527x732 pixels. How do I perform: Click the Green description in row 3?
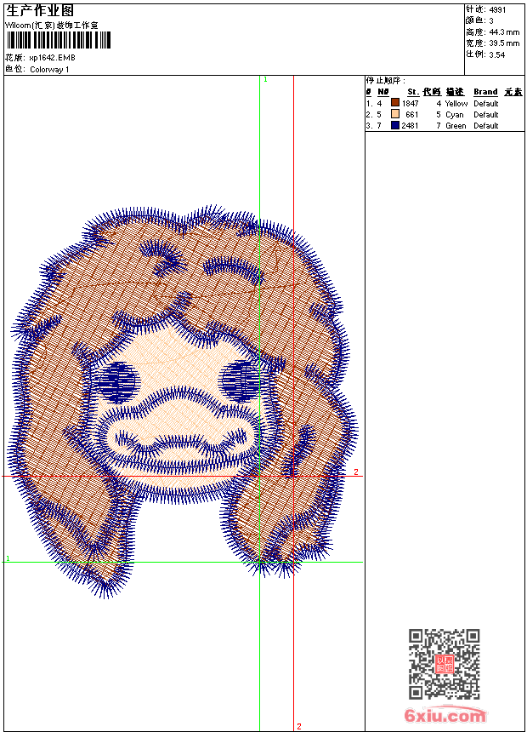pyautogui.click(x=456, y=126)
